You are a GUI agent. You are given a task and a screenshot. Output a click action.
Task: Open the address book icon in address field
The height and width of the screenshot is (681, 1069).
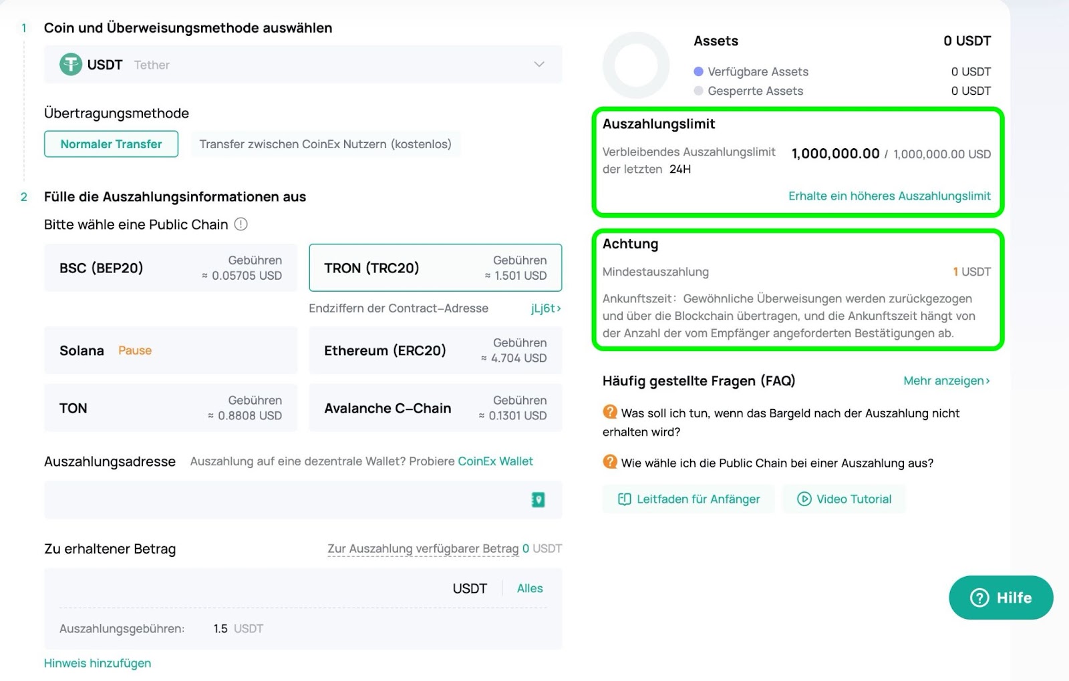tap(538, 499)
